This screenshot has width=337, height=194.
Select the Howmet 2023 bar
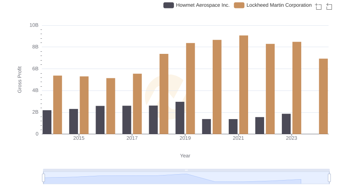point(286,124)
